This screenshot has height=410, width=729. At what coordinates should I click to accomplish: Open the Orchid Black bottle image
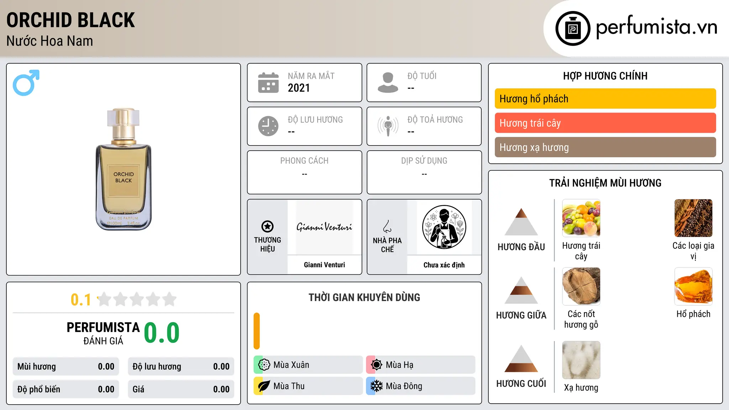[x=124, y=169]
